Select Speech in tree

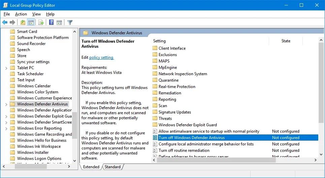point(24,50)
